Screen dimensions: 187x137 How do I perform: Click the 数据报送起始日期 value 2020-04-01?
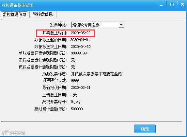(x=80, y=40)
